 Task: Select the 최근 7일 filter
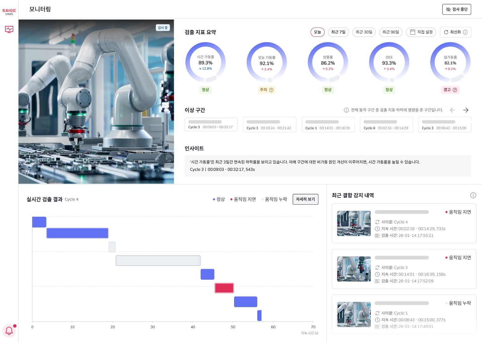click(x=338, y=32)
